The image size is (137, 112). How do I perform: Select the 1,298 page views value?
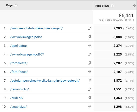(x=118, y=107)
